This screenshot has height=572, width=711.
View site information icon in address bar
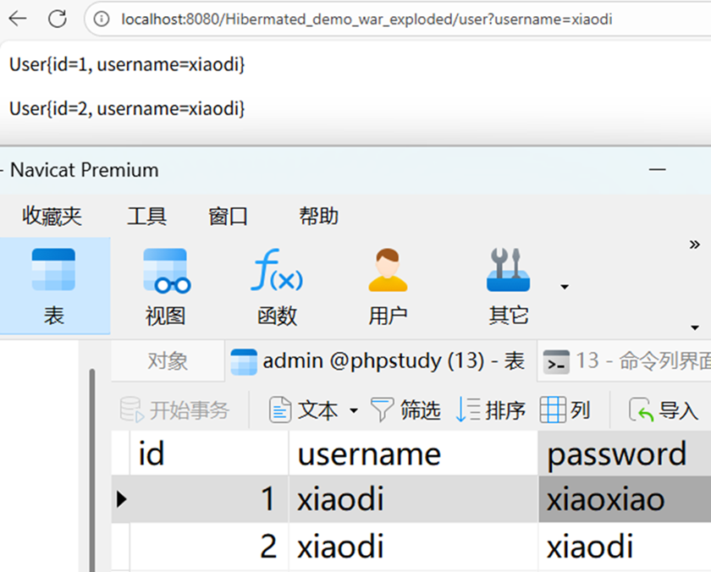tap(102, 19)
